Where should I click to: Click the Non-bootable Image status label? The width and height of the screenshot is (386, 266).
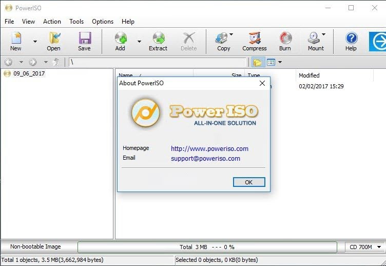coord(35,246)
